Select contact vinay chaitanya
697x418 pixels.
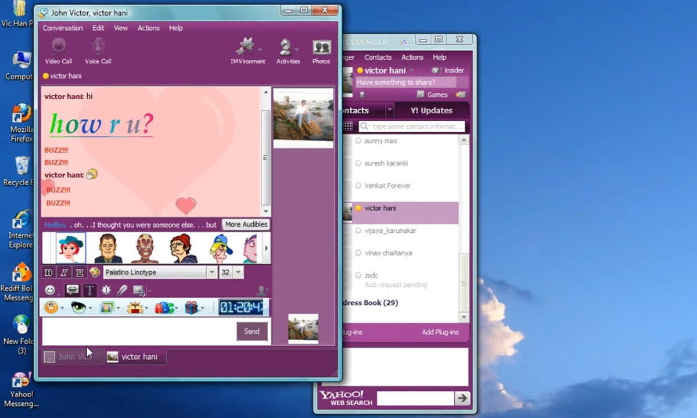click(388, 253)
